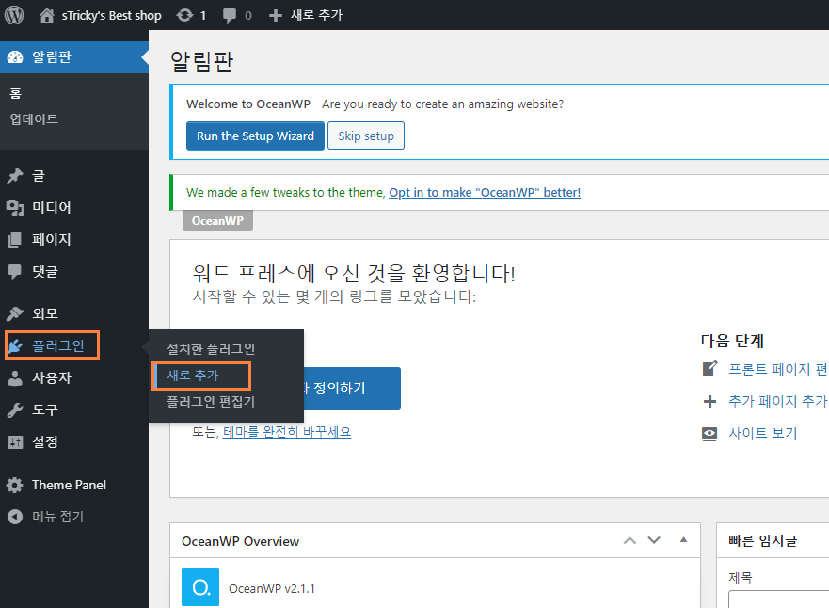Click the updates refresh icon
The image size is (829, 608).
[184, 15]
